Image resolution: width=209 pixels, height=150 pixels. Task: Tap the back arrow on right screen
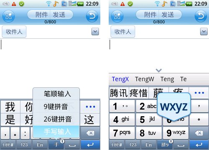[x=201, y=16]
